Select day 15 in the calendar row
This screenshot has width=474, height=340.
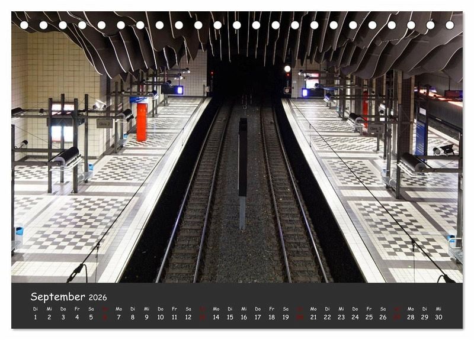[230, 317]
